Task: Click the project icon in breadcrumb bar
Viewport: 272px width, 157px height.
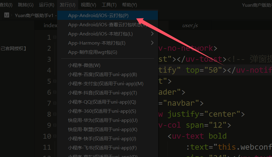Action: [x=7, y=15]
